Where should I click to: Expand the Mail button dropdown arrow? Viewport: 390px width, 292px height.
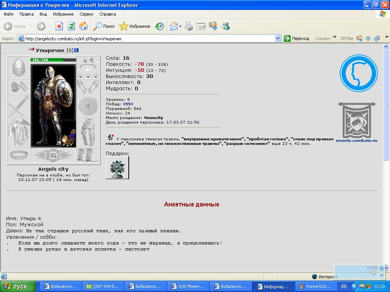pyautogui.click(x=181, y=26)
